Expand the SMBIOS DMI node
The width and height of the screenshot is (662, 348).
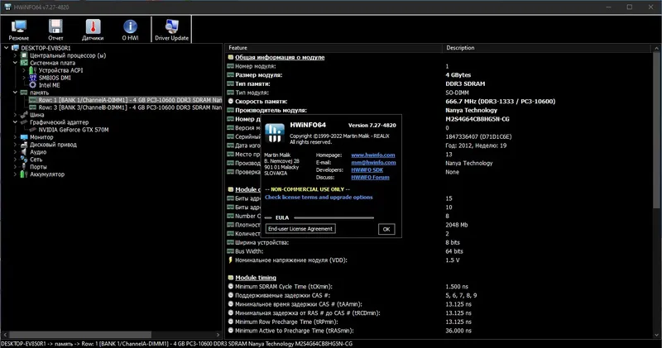point(24,78)
